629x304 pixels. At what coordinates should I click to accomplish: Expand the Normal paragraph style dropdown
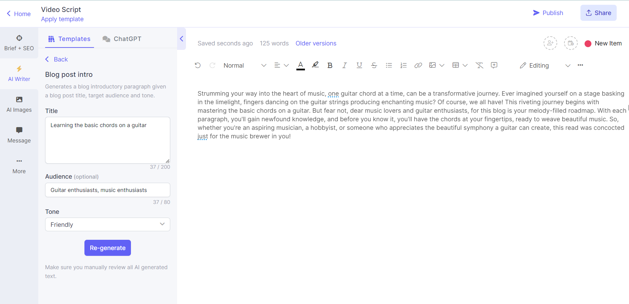(244, 65)
